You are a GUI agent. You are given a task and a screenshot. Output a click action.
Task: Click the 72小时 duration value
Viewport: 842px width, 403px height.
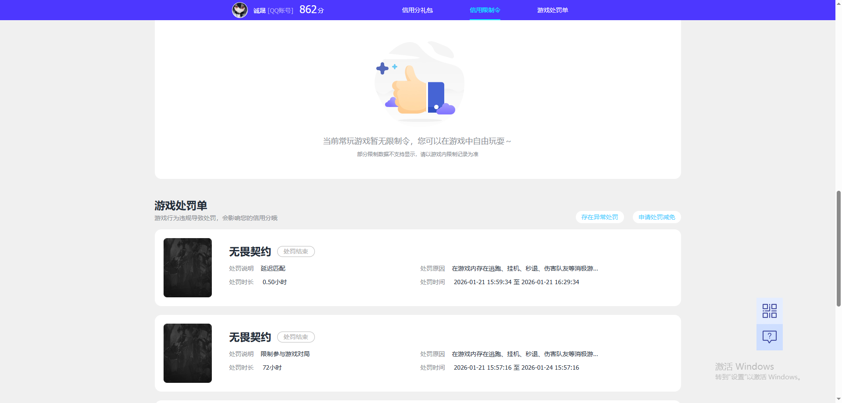point(272,367)
